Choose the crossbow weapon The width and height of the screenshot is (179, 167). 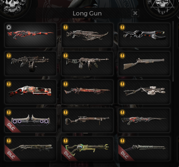[x=144, y=92]
